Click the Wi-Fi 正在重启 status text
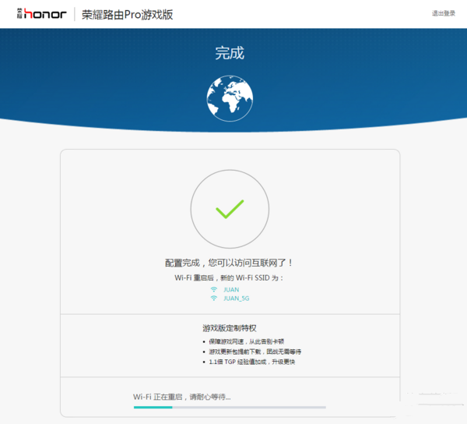Image resolution: width=467 pixels, height=424 pixels. [182, 397]
